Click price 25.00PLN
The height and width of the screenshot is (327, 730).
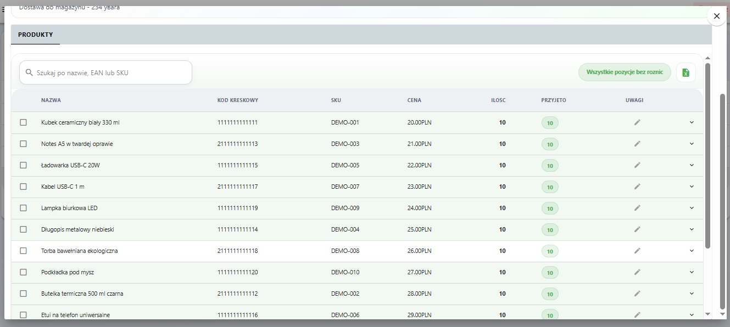click(420, 229)
